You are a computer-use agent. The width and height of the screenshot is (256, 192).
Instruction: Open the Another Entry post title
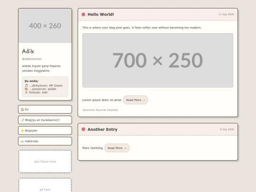102,129
